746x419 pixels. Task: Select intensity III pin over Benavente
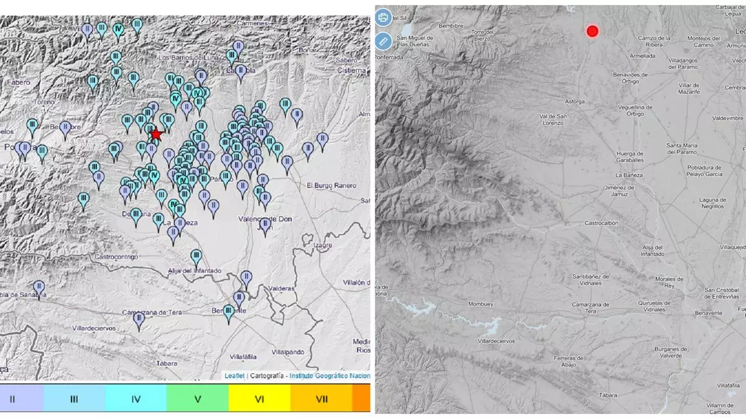point(229,312)
